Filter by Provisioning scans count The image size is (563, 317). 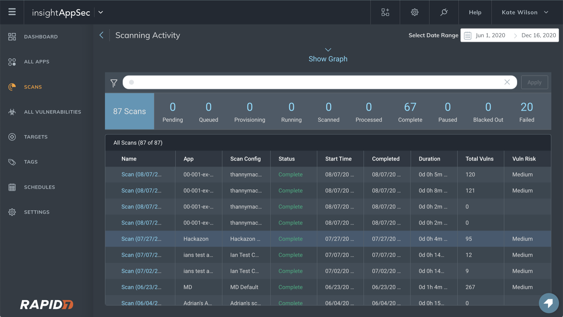click(x=250, y=111)
